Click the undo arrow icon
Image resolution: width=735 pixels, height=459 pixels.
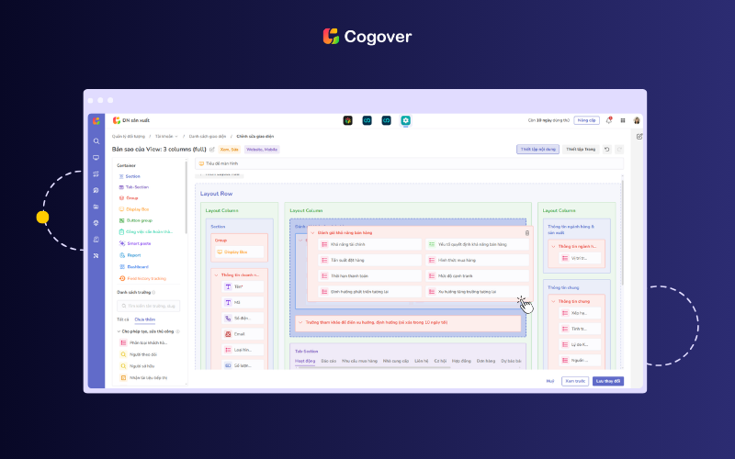click(606, 149)
